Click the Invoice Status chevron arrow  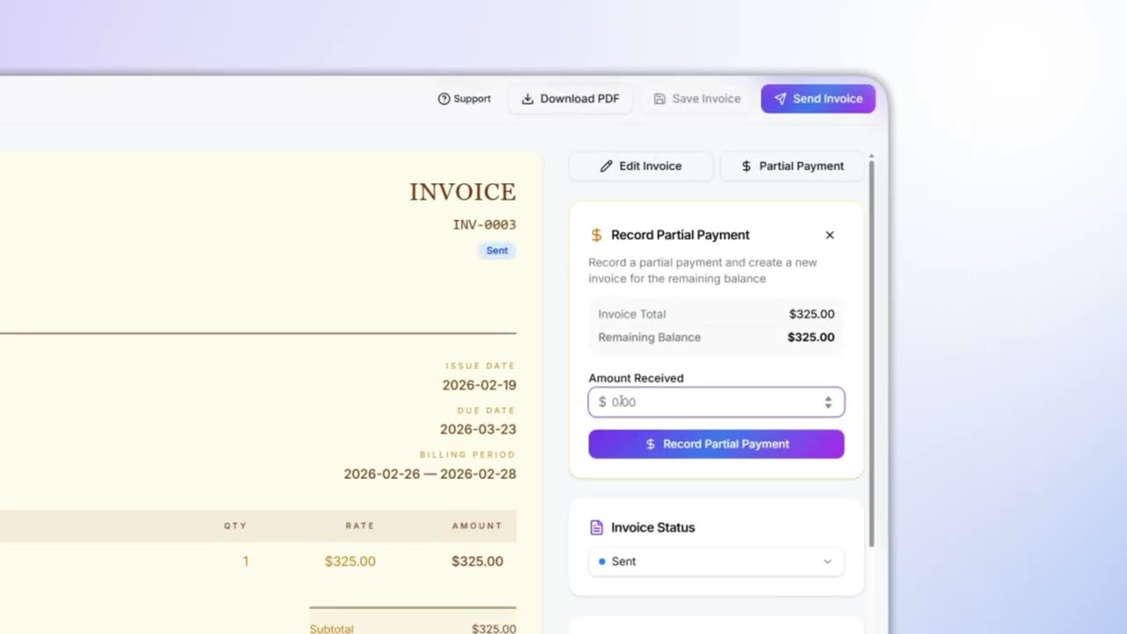pos(827,561)
